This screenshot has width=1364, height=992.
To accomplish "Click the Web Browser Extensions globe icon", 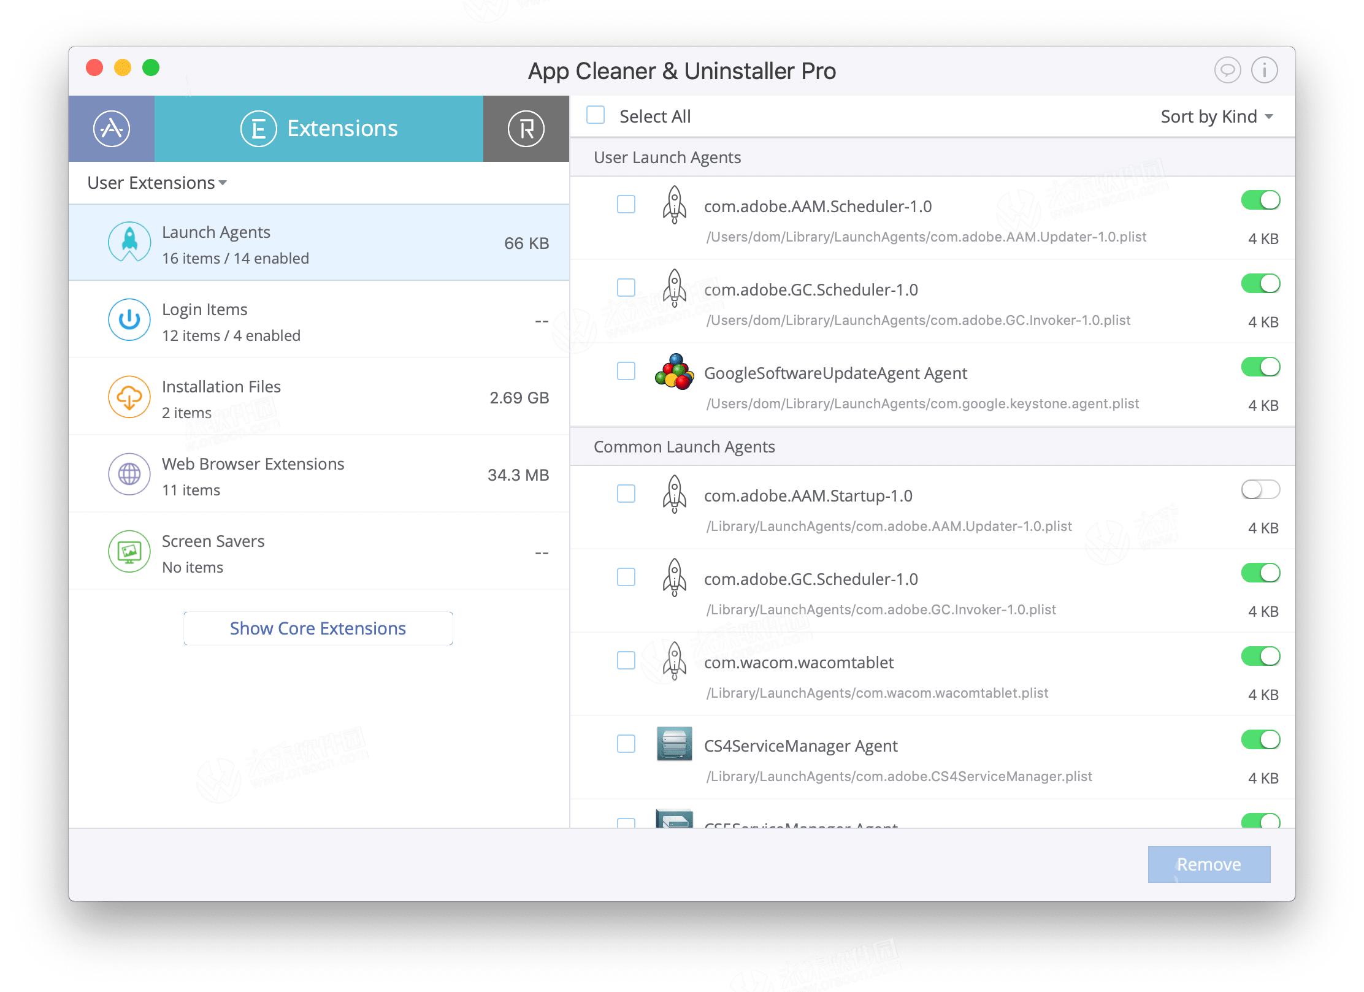I will click(x=129, y=474).
